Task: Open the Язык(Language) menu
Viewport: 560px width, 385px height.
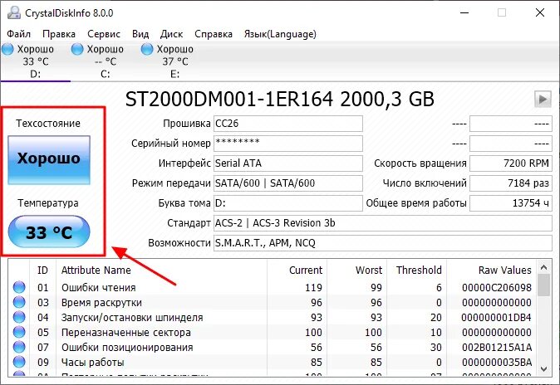Action: coord(280,34)
